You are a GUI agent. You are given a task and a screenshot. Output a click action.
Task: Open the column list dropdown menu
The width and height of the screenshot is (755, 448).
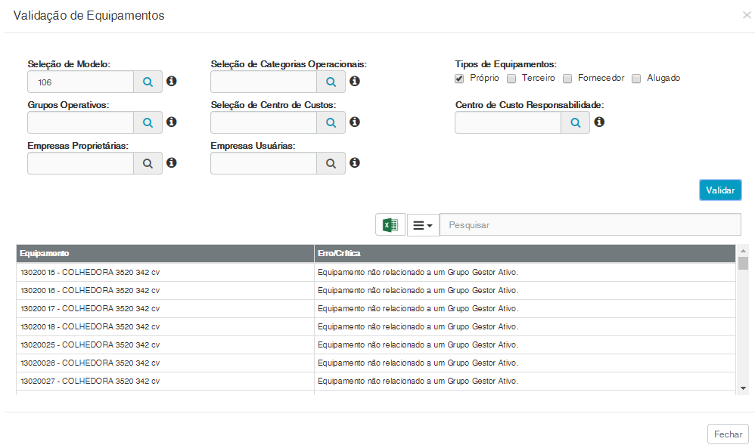pyautogui.click(x=423, y=225)
